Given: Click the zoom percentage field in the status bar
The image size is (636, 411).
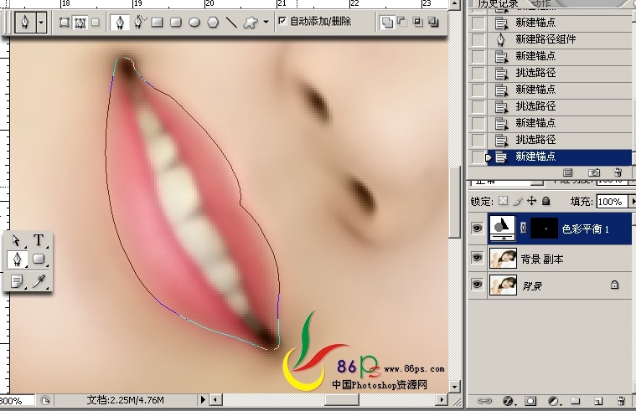Looking at the screenshot, I should pos(17,401).
